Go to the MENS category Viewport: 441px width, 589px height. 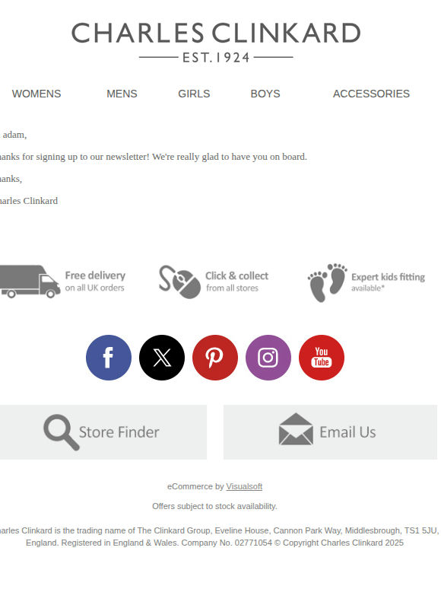tap(122, 94)
